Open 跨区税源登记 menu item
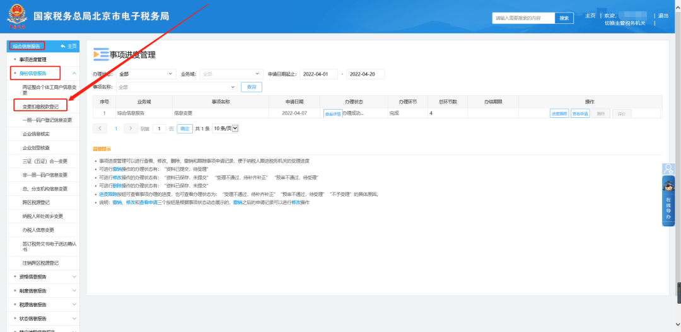 [x=35, y=202]
